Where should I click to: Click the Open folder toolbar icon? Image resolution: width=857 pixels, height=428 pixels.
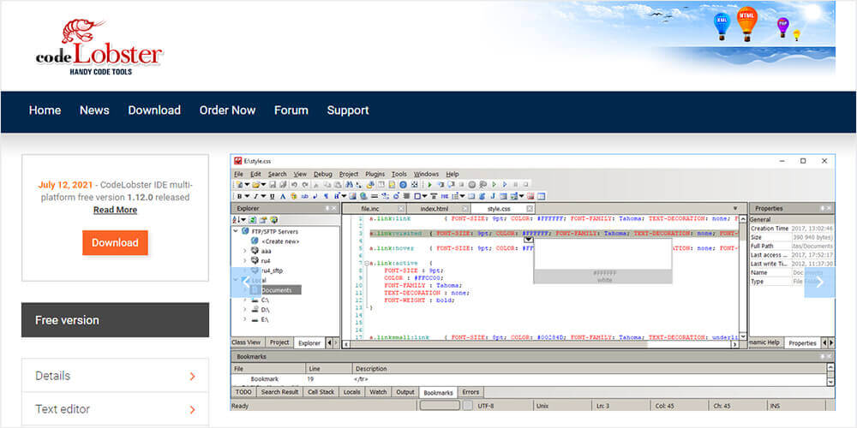coord(255,185)
